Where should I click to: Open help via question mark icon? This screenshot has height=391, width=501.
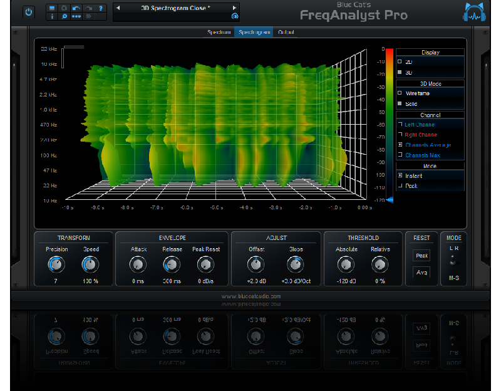point(101,8)
